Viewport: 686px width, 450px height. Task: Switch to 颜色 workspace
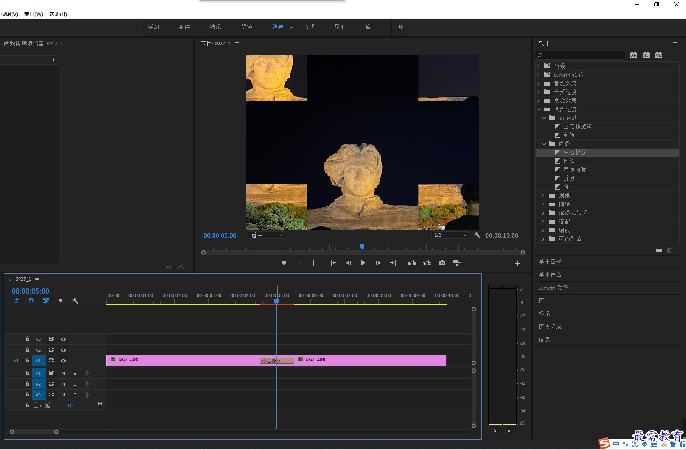click(x=246, y=27)
